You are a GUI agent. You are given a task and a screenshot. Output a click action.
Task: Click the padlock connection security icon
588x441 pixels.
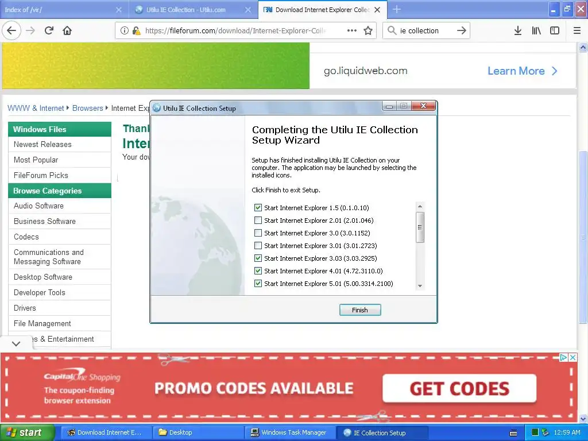[x=136, y=30]
